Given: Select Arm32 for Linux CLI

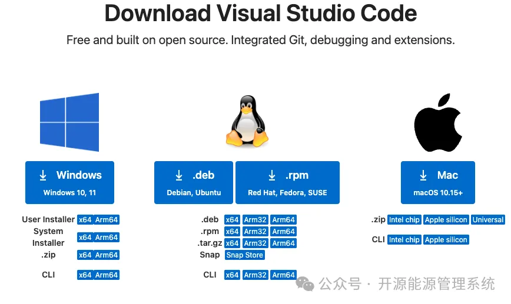Looking at the screenshot, I should (x=255, y=275).
